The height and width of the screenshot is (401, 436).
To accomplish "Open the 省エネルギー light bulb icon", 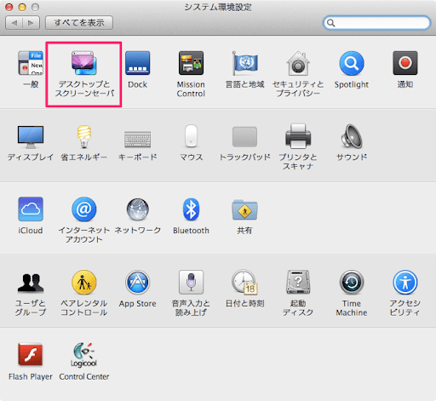I will (84, 136).
